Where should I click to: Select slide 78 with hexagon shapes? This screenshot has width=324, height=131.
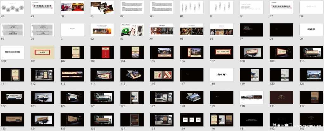[x=13, y=7]
